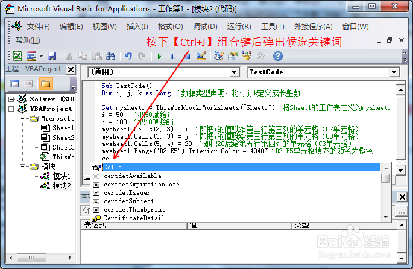Open the 文件(F) menu
This screenshot has height=269, width=413.
coord(38,27)
